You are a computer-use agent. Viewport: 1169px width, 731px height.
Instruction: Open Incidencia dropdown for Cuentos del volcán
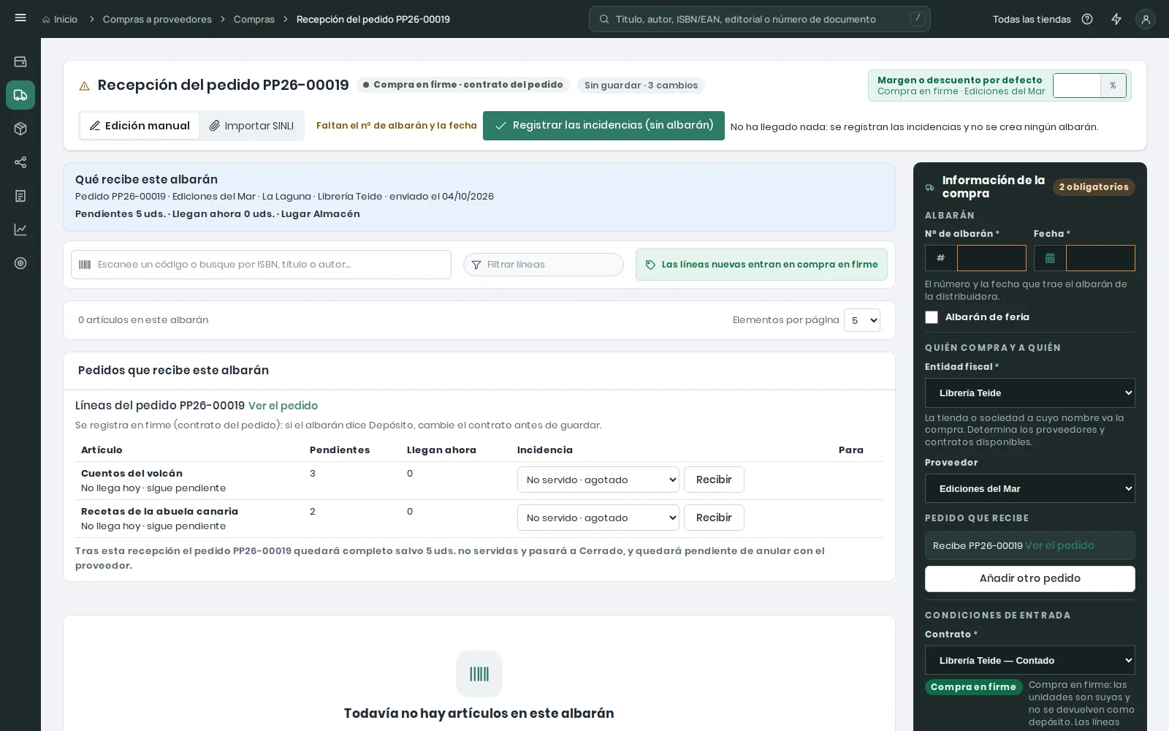pos(598,480)
